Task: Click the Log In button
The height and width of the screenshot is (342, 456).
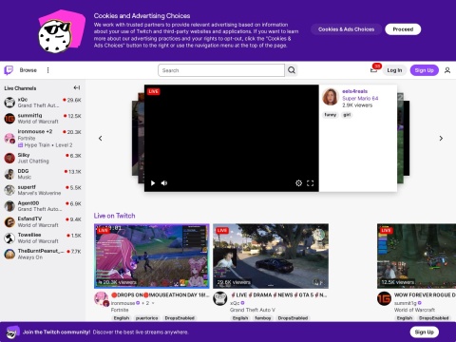Action: click(x=394, y=70)
